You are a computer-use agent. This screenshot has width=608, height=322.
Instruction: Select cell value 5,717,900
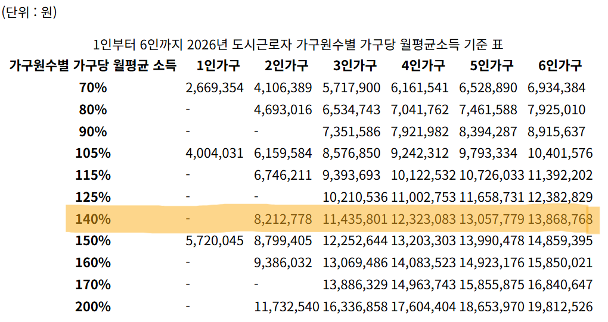point(351,88)
